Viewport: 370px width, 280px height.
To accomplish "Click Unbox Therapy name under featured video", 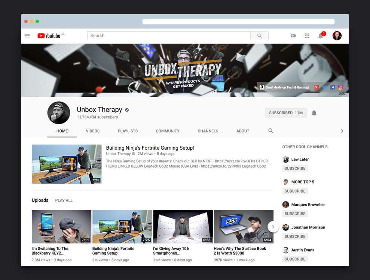I will pyautogui.click(x=118, y=154).
